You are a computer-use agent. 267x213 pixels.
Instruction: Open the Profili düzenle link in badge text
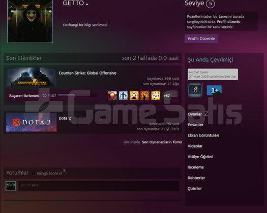tap(228, 22)
